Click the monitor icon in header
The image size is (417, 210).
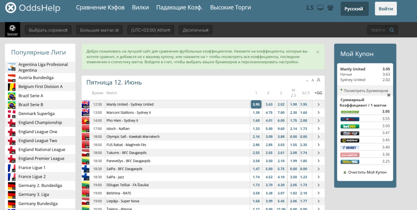pyautogui.click(x=320, y=8)
